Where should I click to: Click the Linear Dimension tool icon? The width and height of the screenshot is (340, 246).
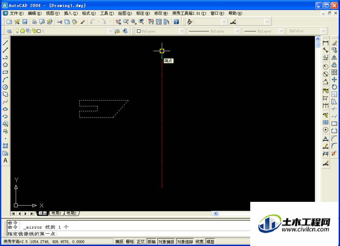(x=325, y=43)
